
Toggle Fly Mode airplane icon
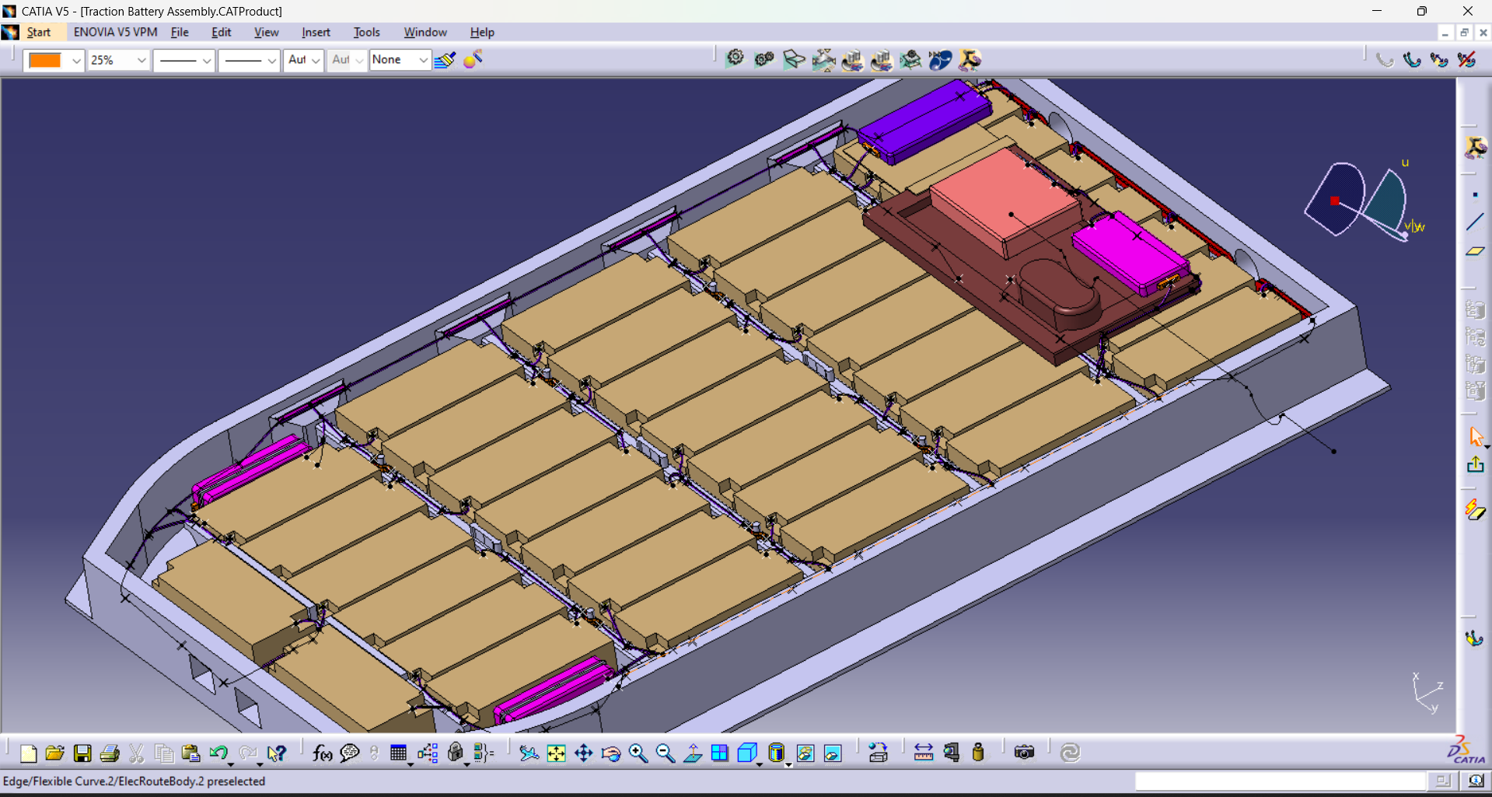tap(529, 753)
